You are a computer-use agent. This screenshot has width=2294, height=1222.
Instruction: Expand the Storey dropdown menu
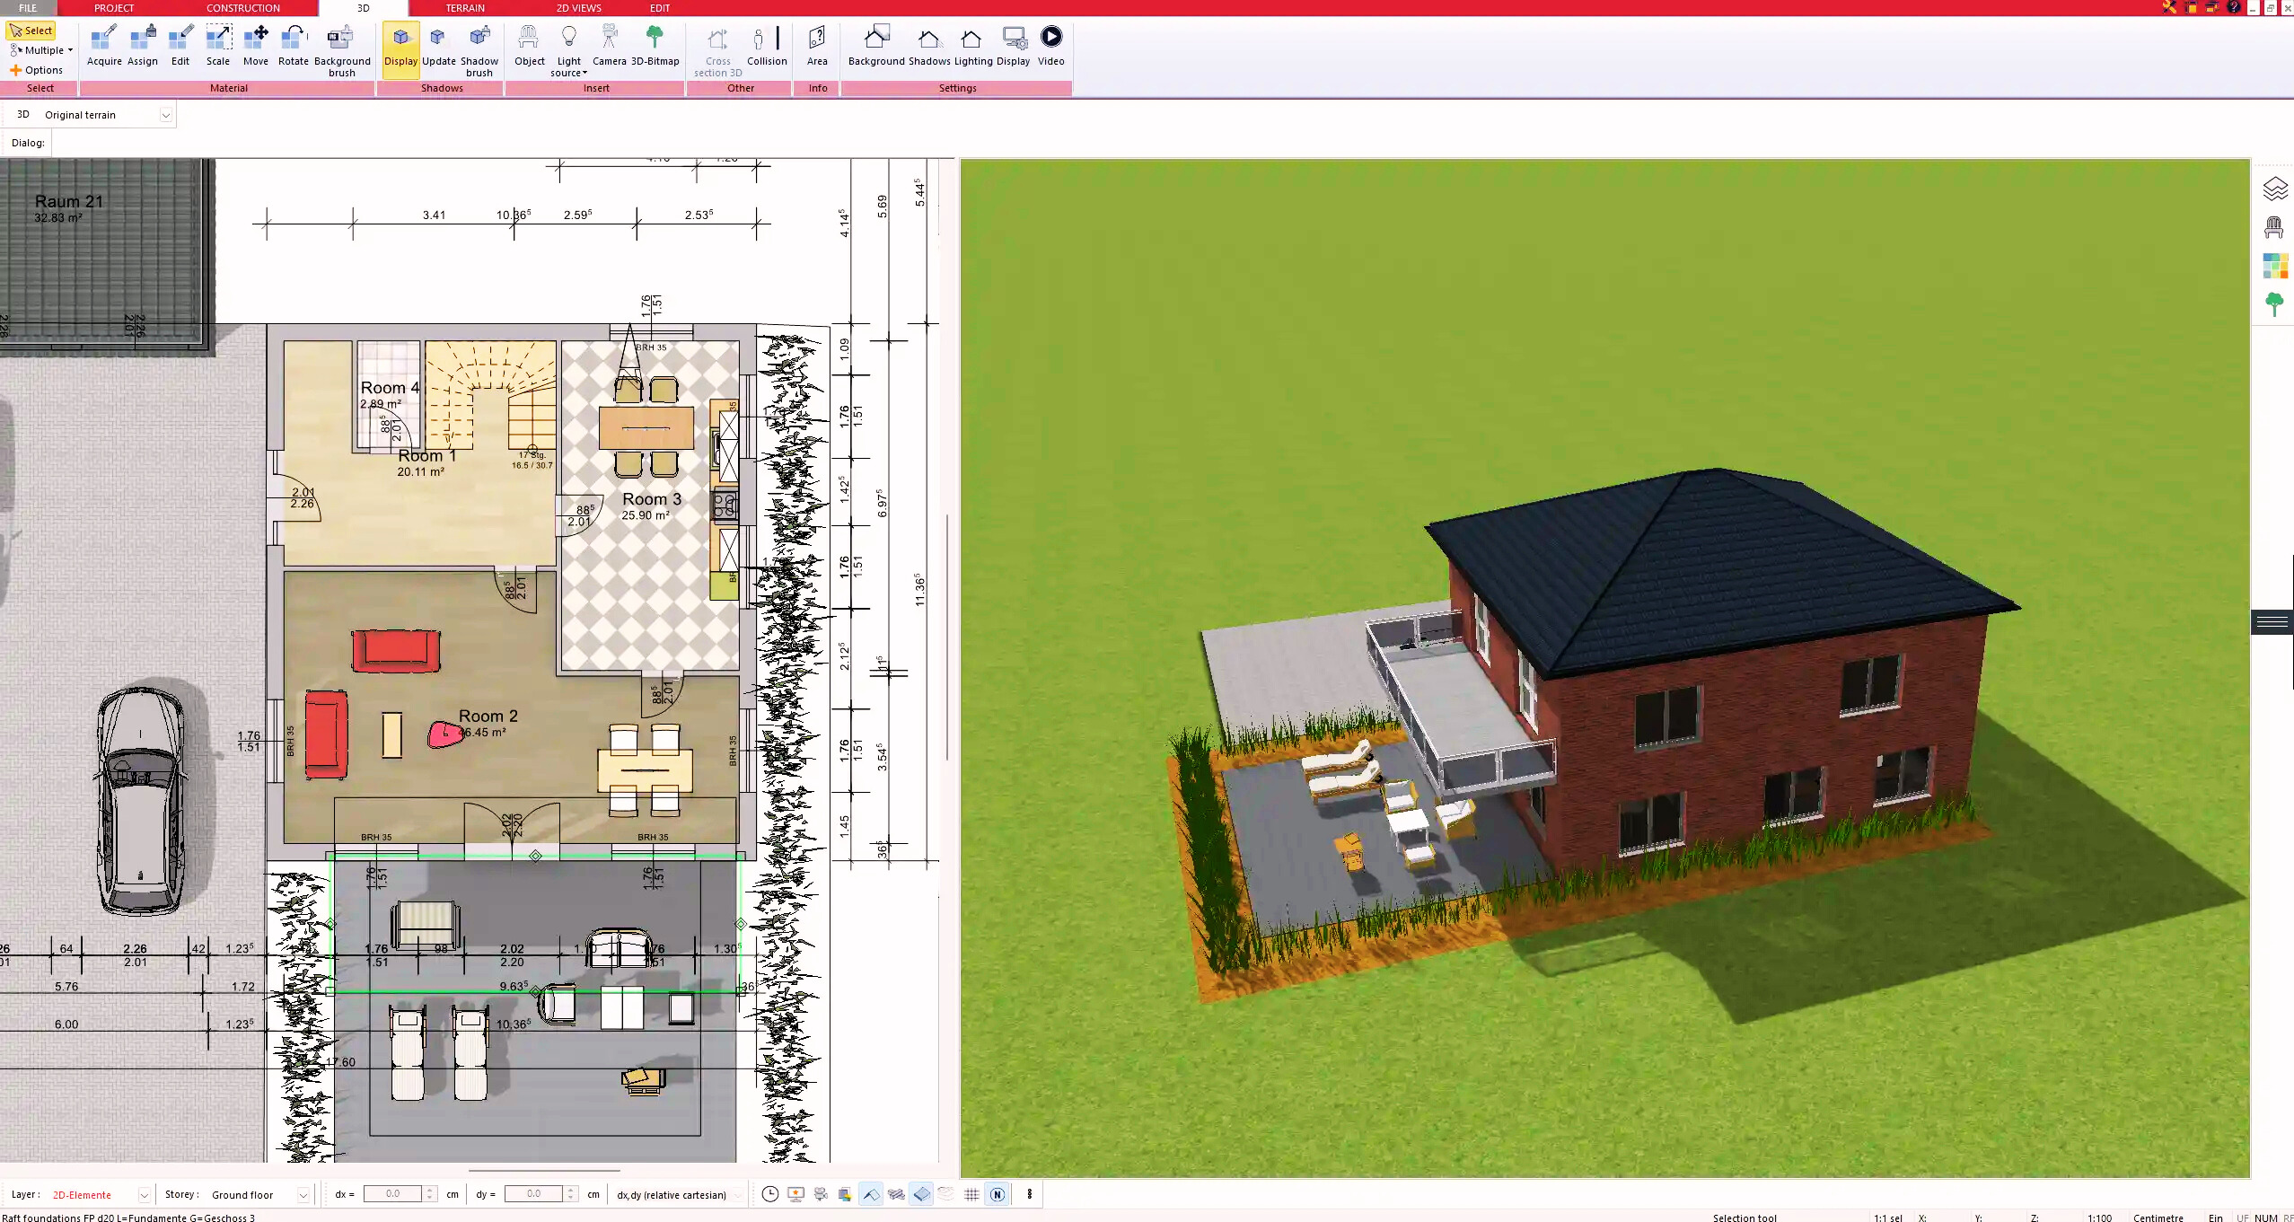click(302, 1195)
